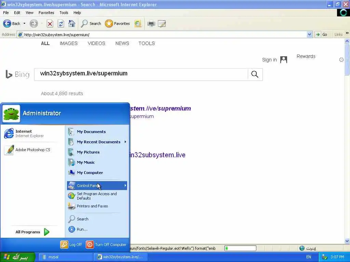The image size is (350, 262).
Task: Click the Edit page notepad icon
Action: 162,24
